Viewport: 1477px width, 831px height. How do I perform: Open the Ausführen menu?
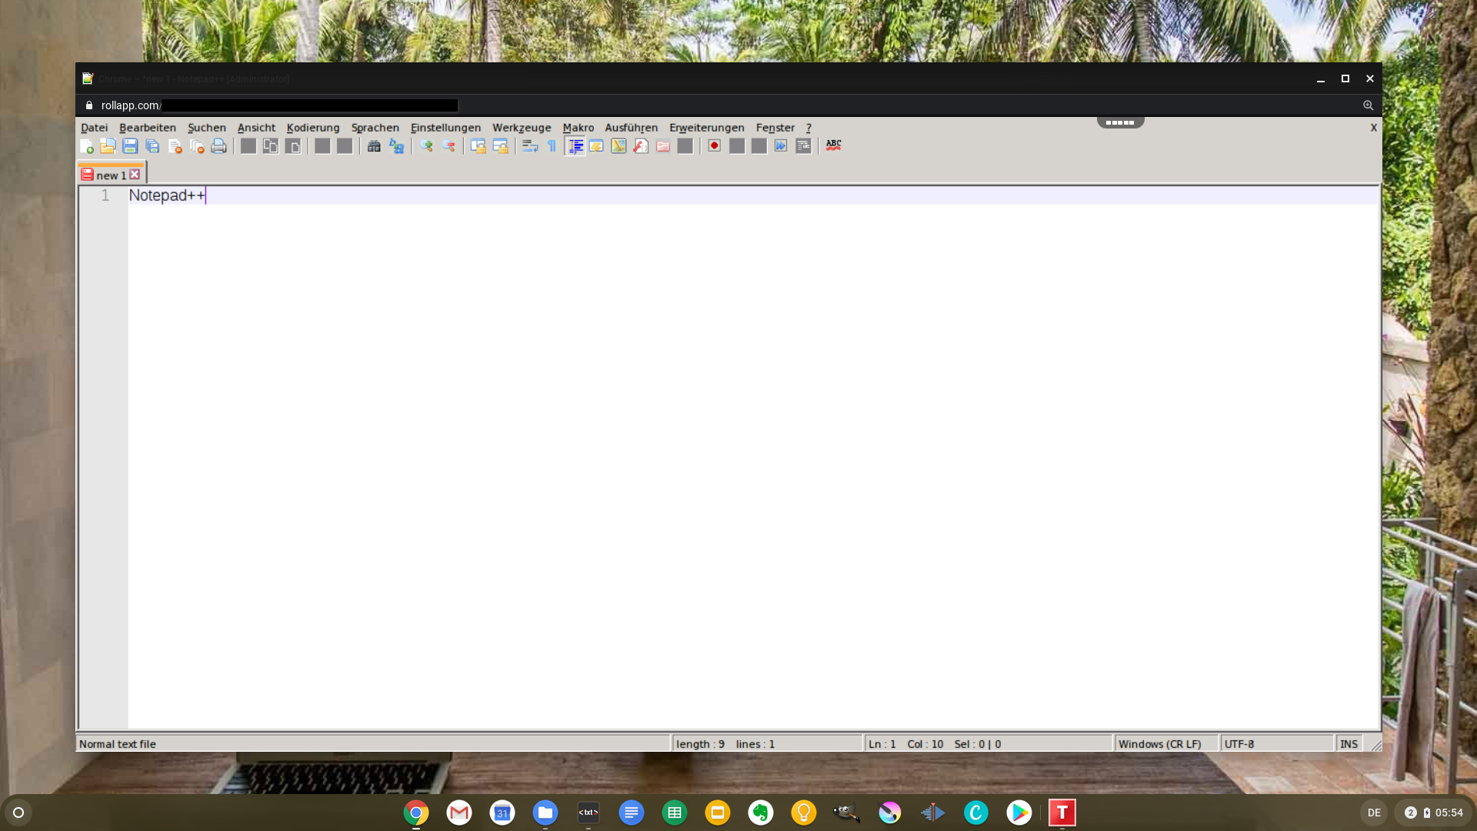(x=632, y=128)
